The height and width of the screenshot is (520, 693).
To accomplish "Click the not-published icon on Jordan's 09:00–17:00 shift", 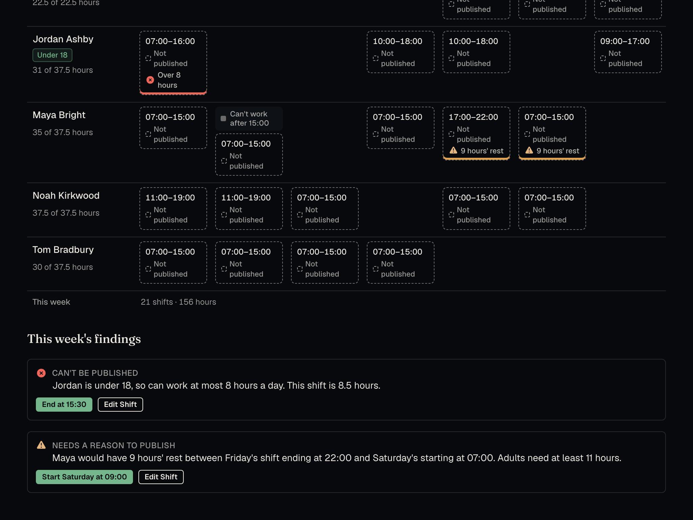I will coord(603,58).
